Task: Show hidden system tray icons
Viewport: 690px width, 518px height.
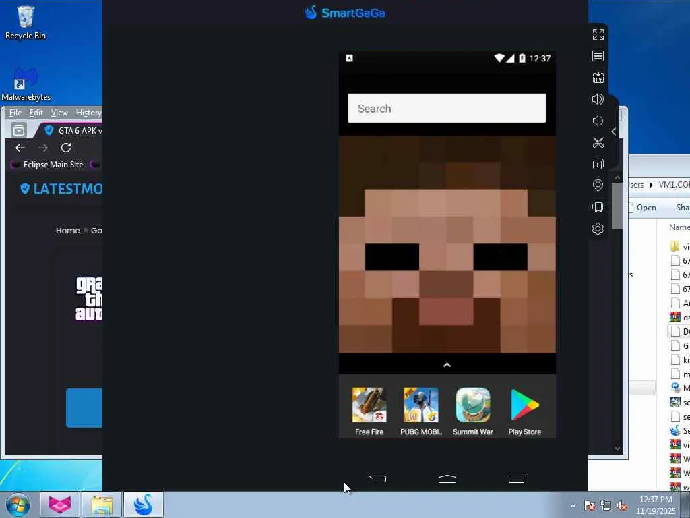Action: (x=573, y=505)
